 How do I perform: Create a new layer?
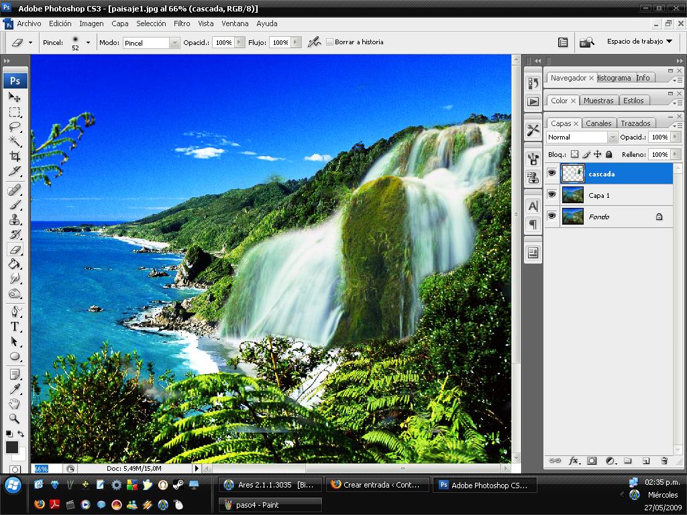click(646, 461)
